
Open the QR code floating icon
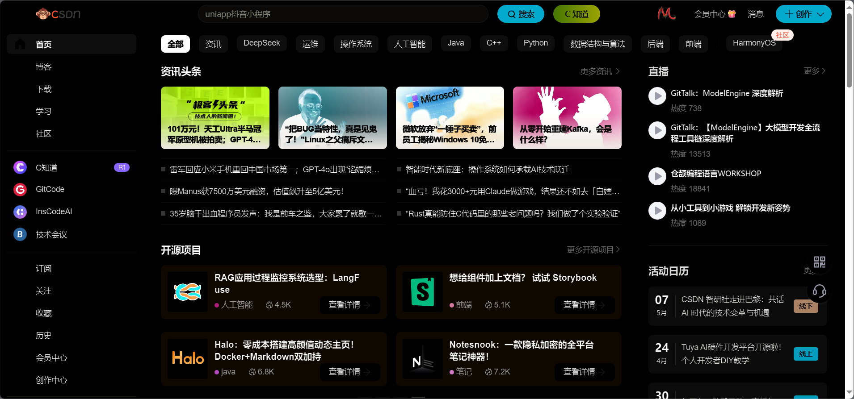820,262
